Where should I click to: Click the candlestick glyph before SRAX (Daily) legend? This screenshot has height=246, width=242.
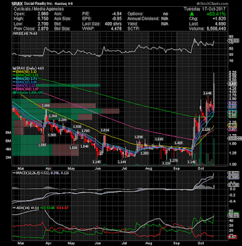(14, 68)
